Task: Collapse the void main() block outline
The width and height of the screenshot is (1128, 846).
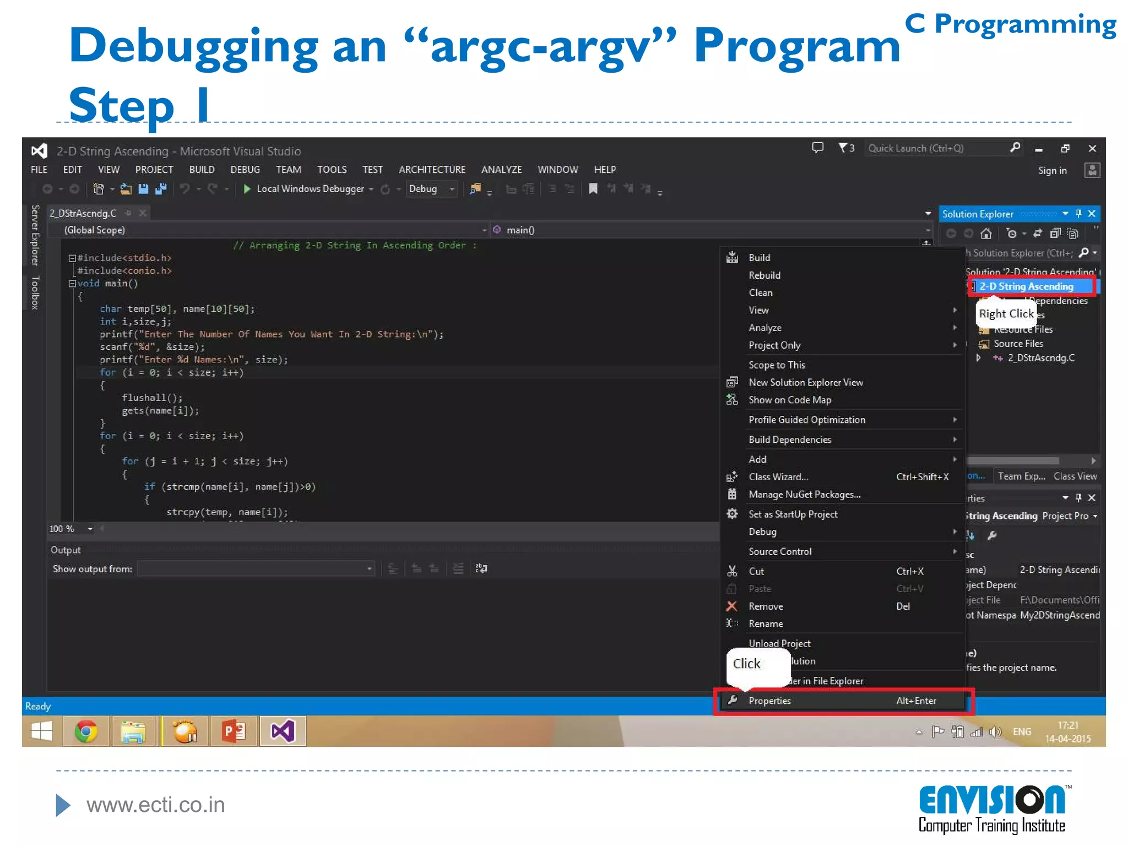Action: coord(72,284)
